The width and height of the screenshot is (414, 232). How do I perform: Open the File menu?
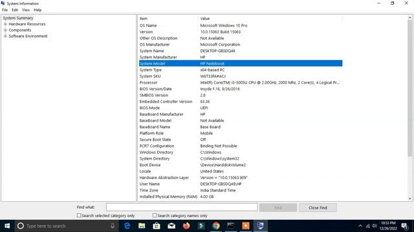pyautogui.click(x=5, y=10)
